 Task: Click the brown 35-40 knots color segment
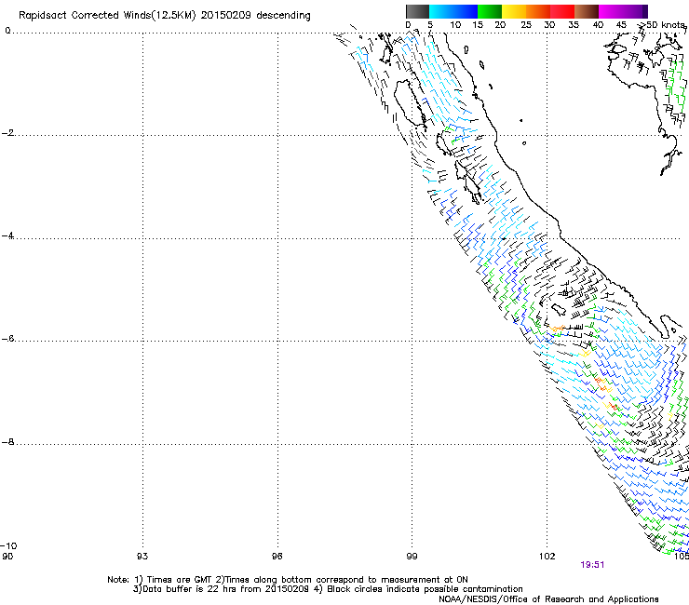click(587, 11)
